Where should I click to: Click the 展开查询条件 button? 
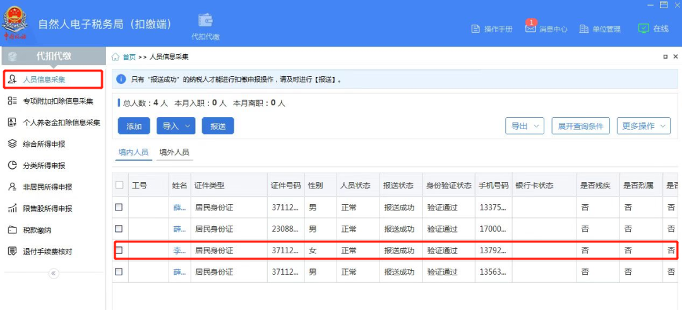[581, 126]
